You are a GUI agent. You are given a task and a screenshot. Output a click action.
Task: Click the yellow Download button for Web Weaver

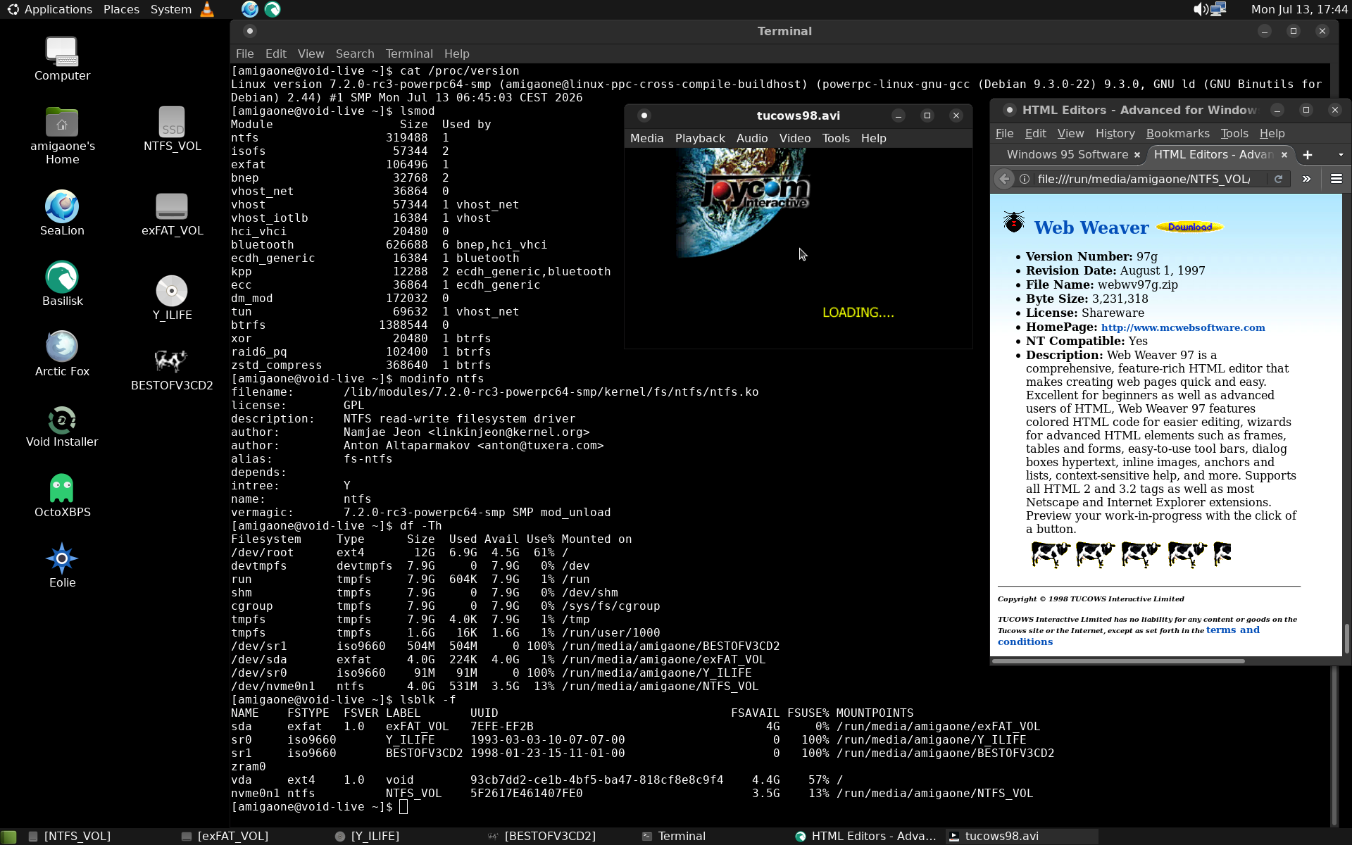1190,227
